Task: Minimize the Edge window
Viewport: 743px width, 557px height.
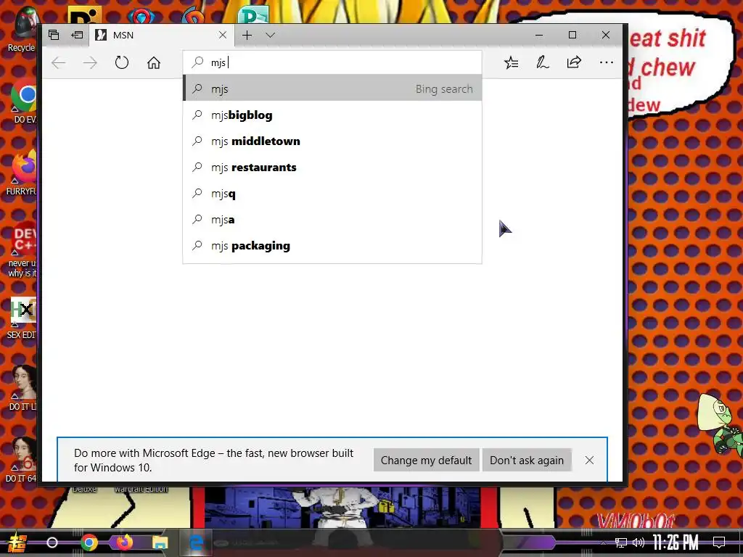Action: pyautogui.click(x=539, y=35)
